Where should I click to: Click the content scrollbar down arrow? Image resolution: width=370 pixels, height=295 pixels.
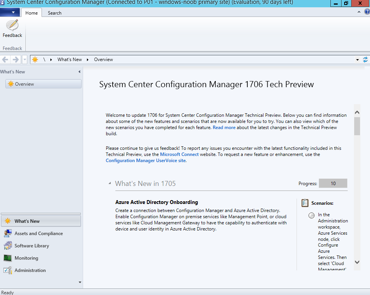click(x=357, y=262)
